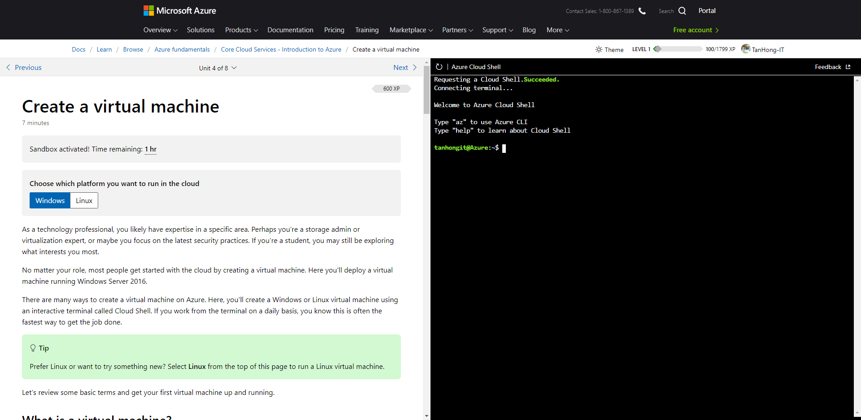The height and width of the screenshot is (420, 861).
Task: Click the Tip lightbulb icon
Action: coord(33,348)
